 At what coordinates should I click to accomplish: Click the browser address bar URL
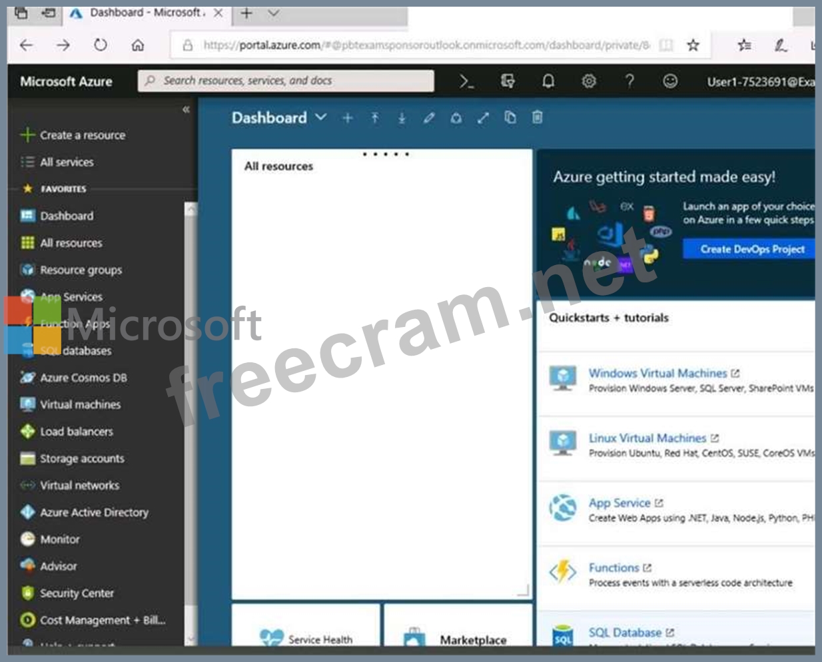(x=426, y=45)
